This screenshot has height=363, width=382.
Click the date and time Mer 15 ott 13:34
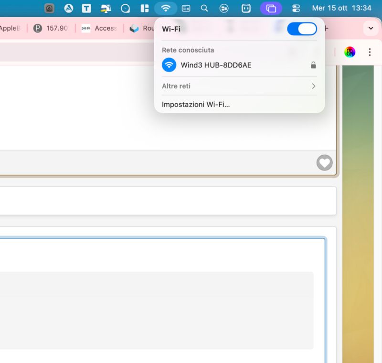341,8
